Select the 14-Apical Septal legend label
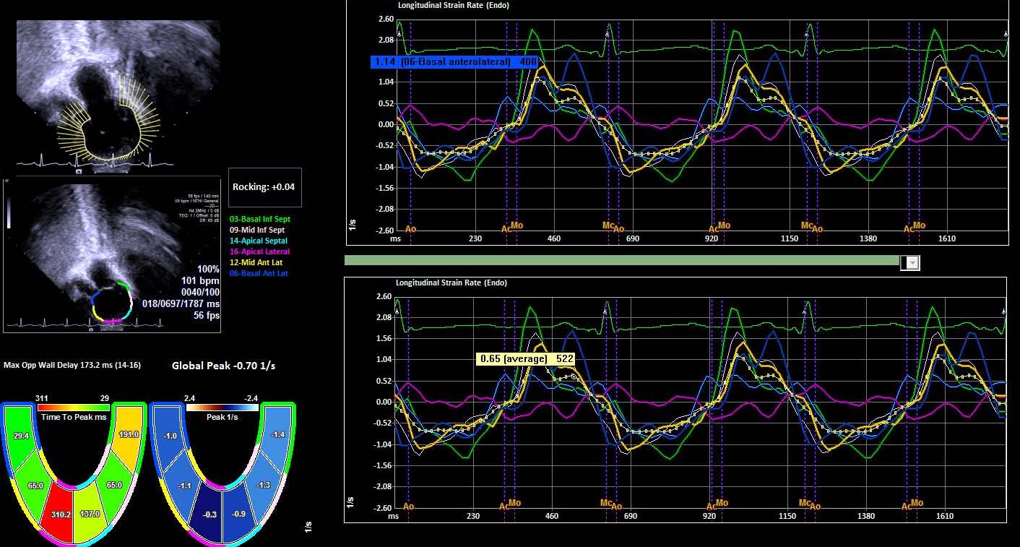Viewport: 1020px width, 547px height. tap(258, 241)
